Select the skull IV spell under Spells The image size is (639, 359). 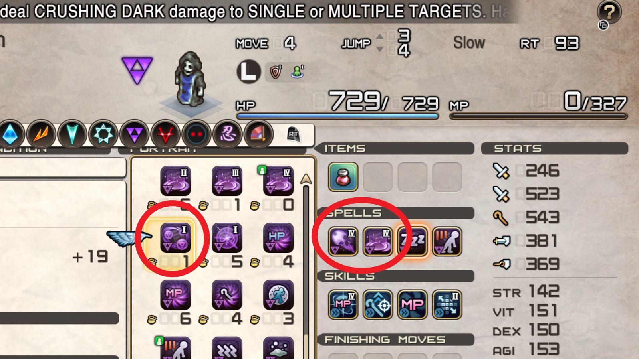(x=343, y=241)
